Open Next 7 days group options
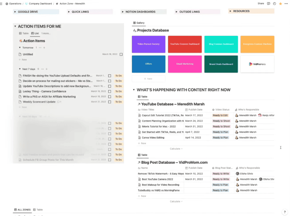 point(42,69)
